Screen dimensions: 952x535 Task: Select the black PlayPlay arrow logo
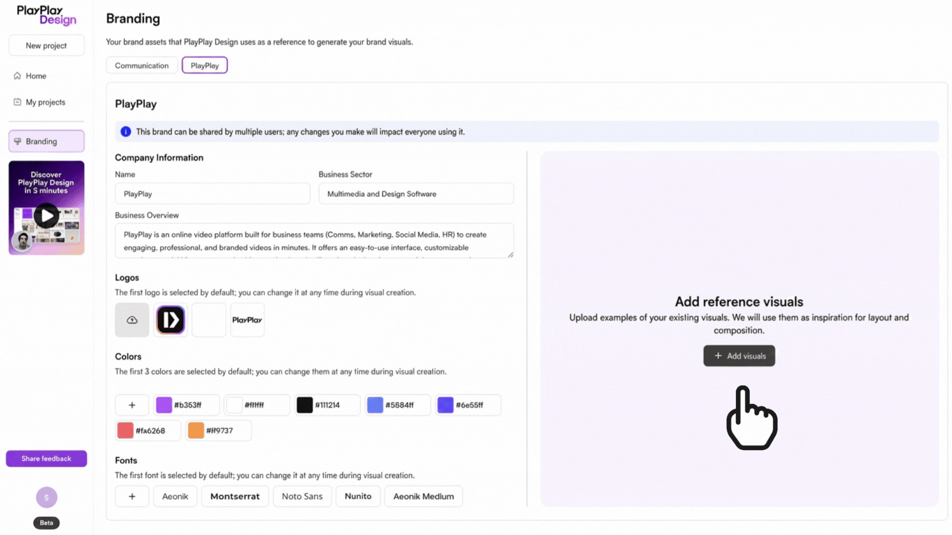click(171, 320)
